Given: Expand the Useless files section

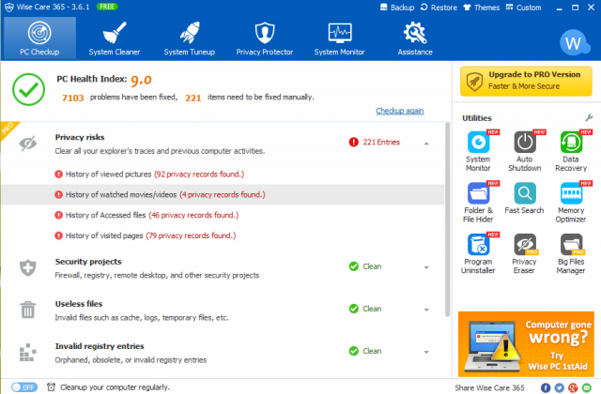Looking at the screenshot, I should point(426,310).
